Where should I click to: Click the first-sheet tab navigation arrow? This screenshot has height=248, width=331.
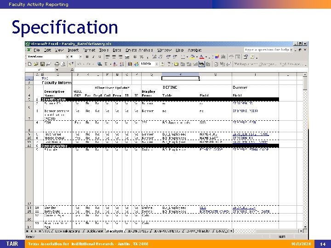28,231
